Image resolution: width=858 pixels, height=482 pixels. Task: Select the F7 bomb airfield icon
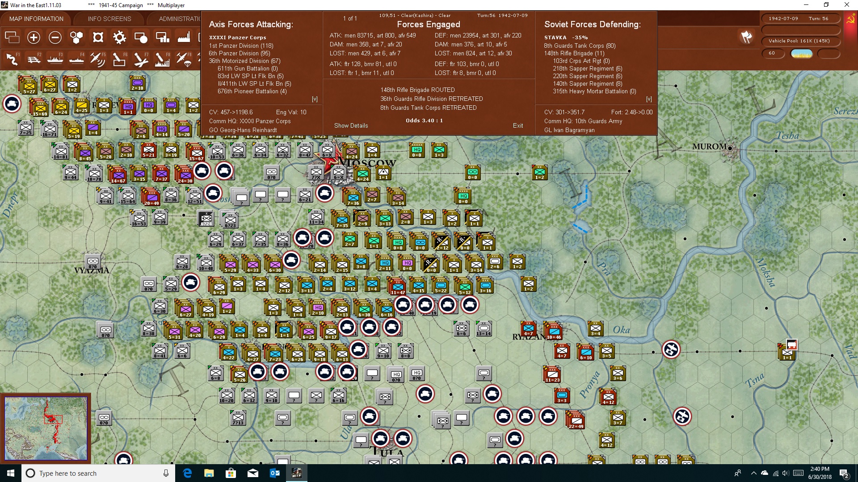[x=141, y=59]
